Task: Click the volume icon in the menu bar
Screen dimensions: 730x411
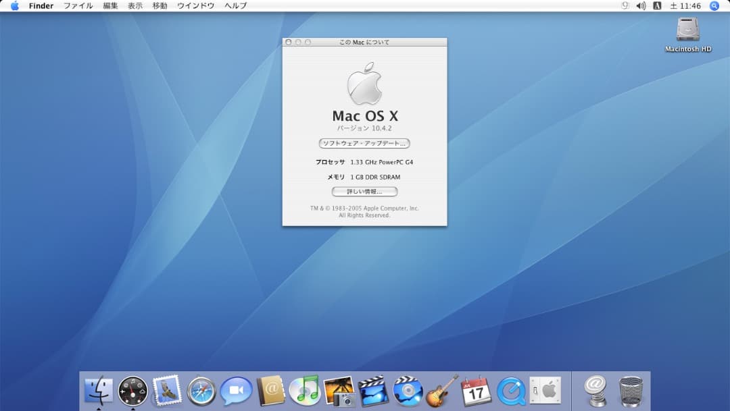Action: point(639,5)
